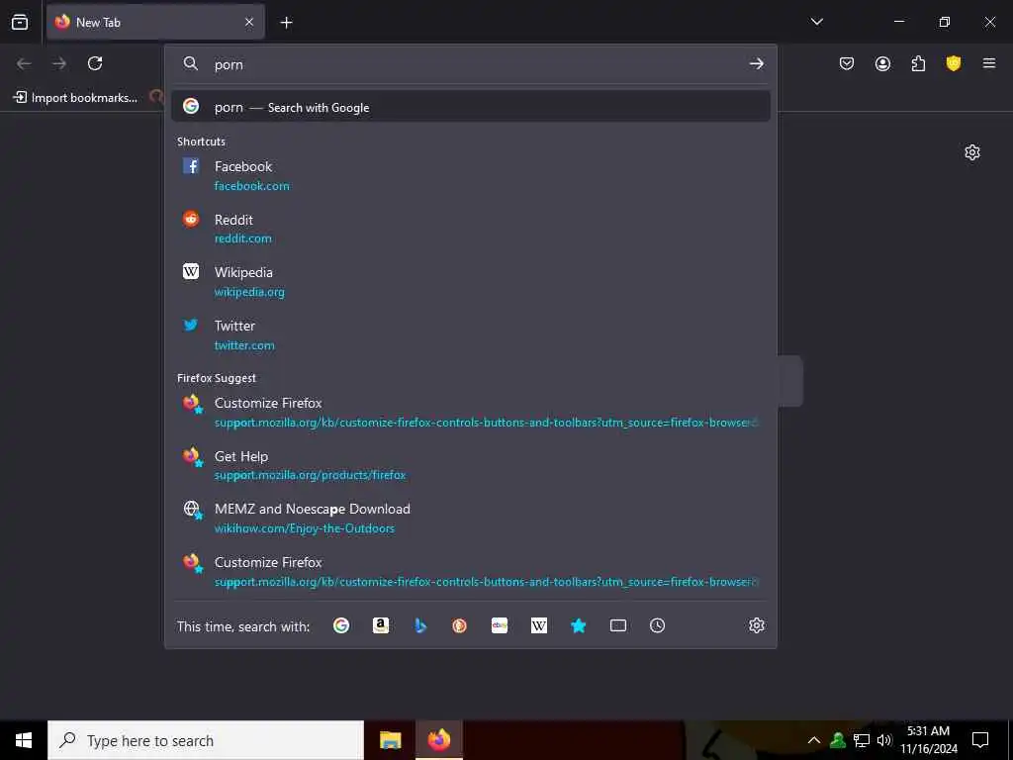Viewport: 1013px width, 760px height.
Task: Open the Extensions puzzle icon
Action: (918, 63)
